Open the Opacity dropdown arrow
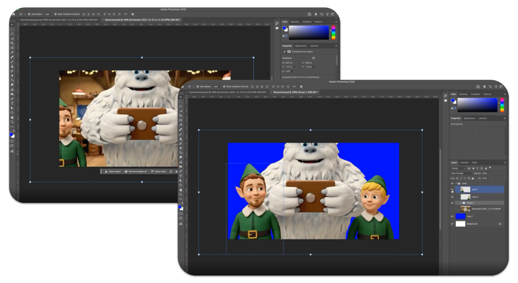The image size is (518, 283). pos(489,173)
